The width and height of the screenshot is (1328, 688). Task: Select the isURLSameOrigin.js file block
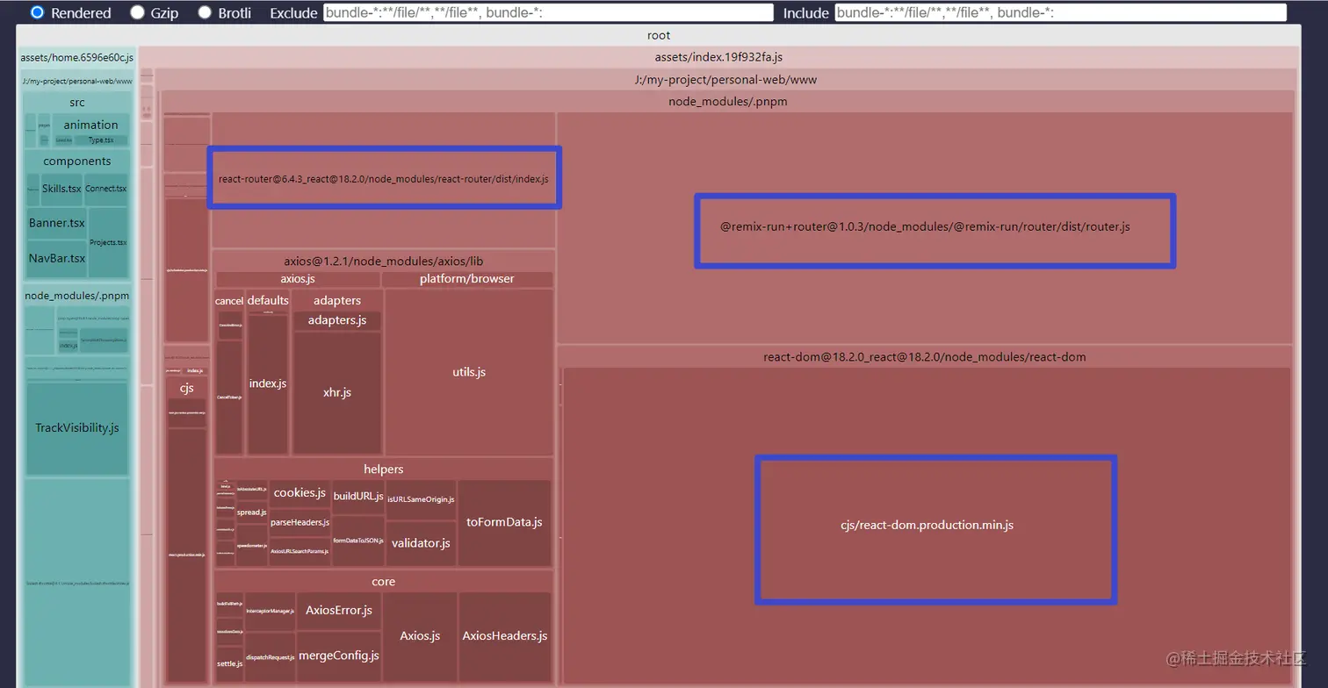pos(421,499)
